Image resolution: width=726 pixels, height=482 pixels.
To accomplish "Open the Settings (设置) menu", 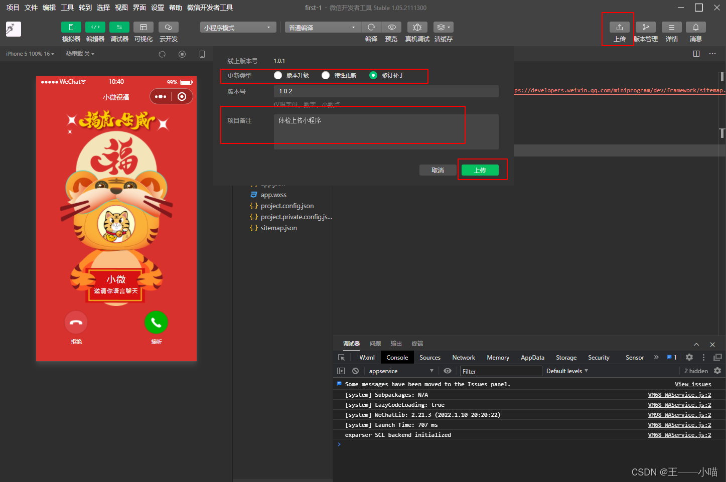I will click(x=158, y=8).
